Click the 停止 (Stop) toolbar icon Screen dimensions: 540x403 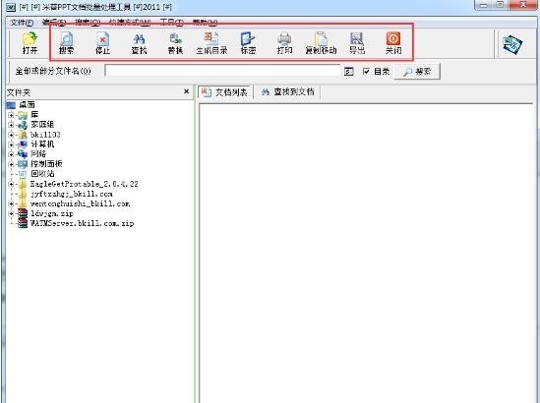[x=102, y=43]
